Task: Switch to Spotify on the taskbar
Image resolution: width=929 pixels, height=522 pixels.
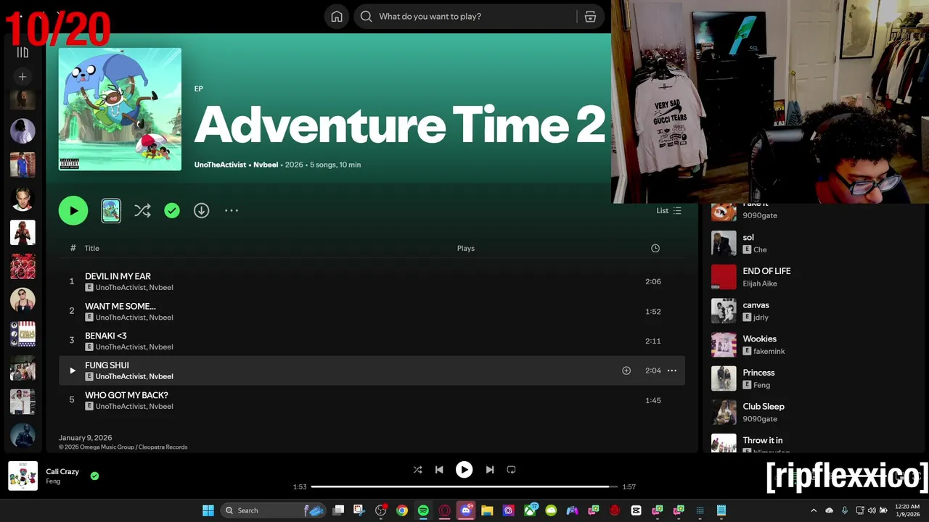Action: click(x=423, y=510)
